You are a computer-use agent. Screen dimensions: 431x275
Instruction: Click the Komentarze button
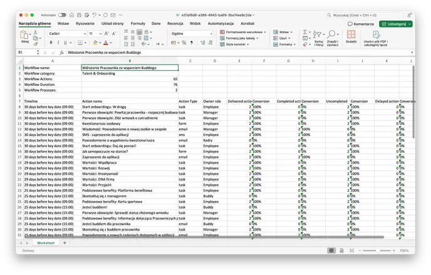click(361, 23)
